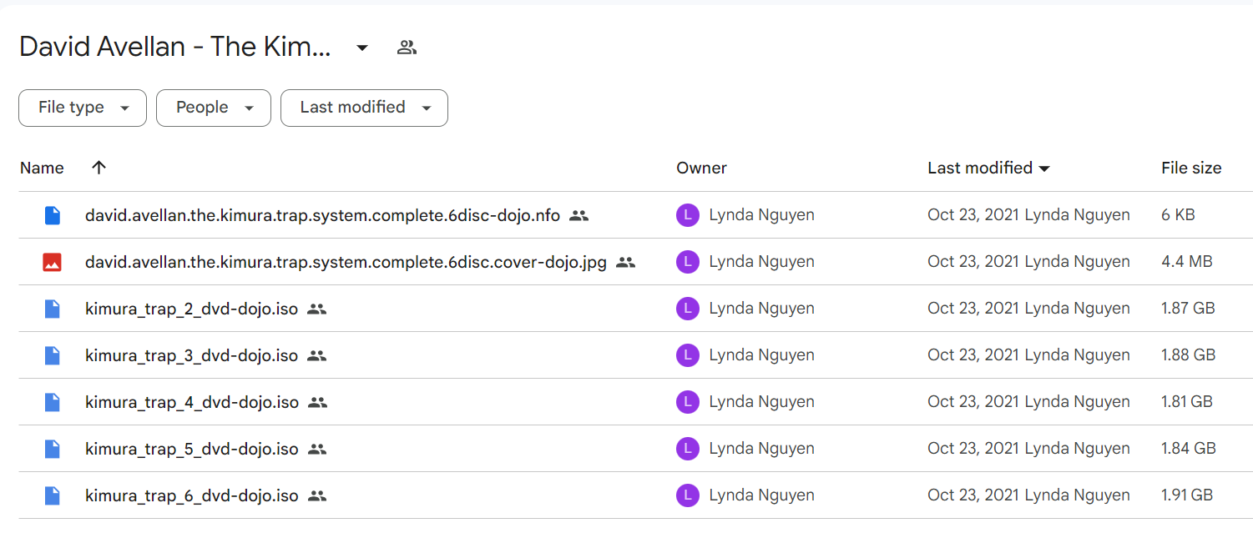Click the blue document icon of the .nfo file
Screen dimensions: 1253x538
click(53, 215)
